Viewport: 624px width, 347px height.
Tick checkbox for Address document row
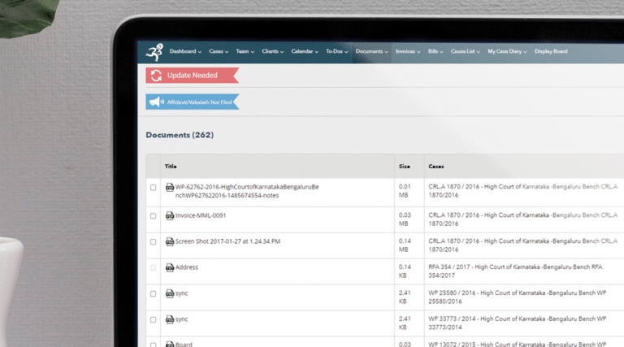(x=154, y=268)
